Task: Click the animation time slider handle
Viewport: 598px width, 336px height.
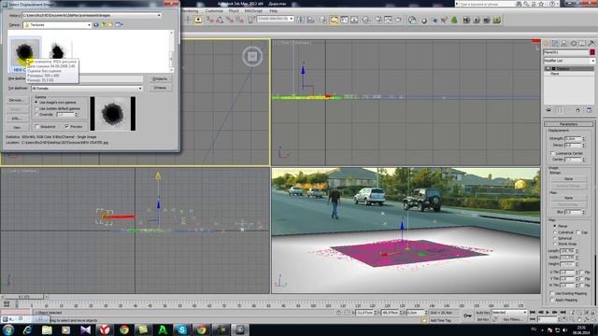Action: point(23,297)
